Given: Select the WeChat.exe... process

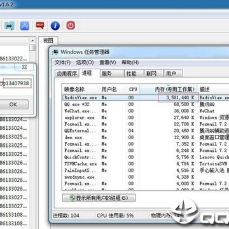Looking at the screenshot, I should pos(80,111).
